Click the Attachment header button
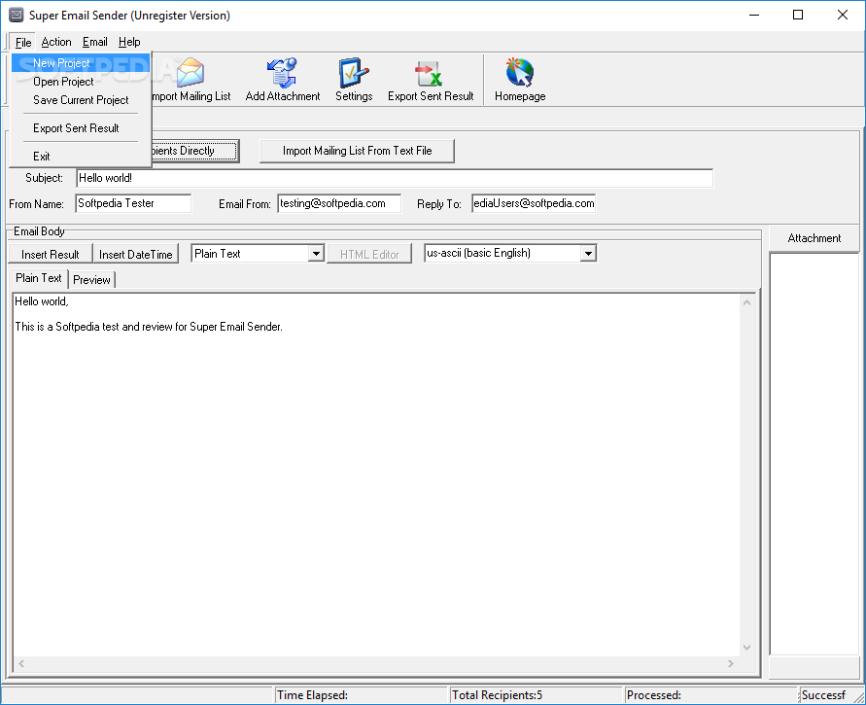Image resolution: width=866 pixels, height=705 pixels. coord(814,238)
